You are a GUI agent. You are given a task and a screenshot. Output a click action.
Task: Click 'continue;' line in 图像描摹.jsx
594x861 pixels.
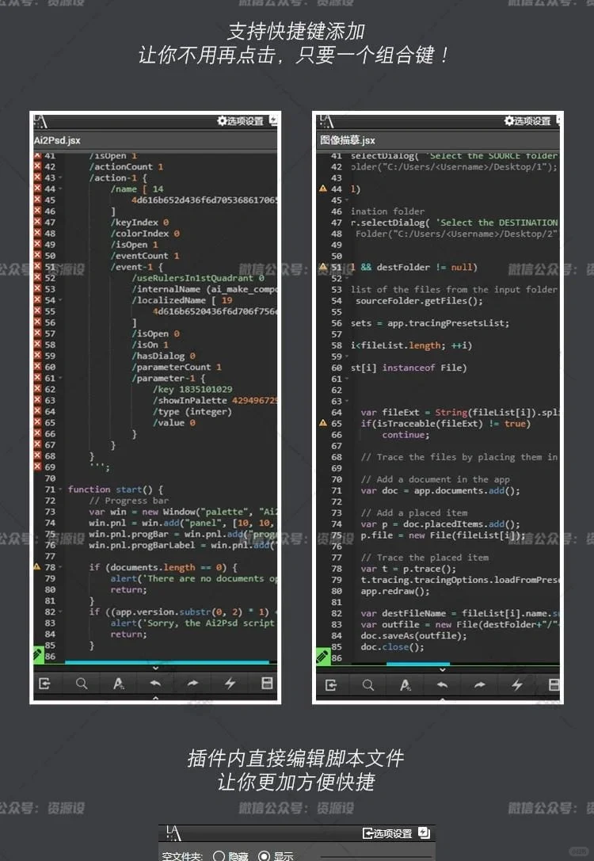point(406,434)
